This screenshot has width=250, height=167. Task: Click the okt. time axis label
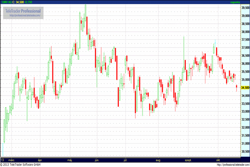click(217, 160)
